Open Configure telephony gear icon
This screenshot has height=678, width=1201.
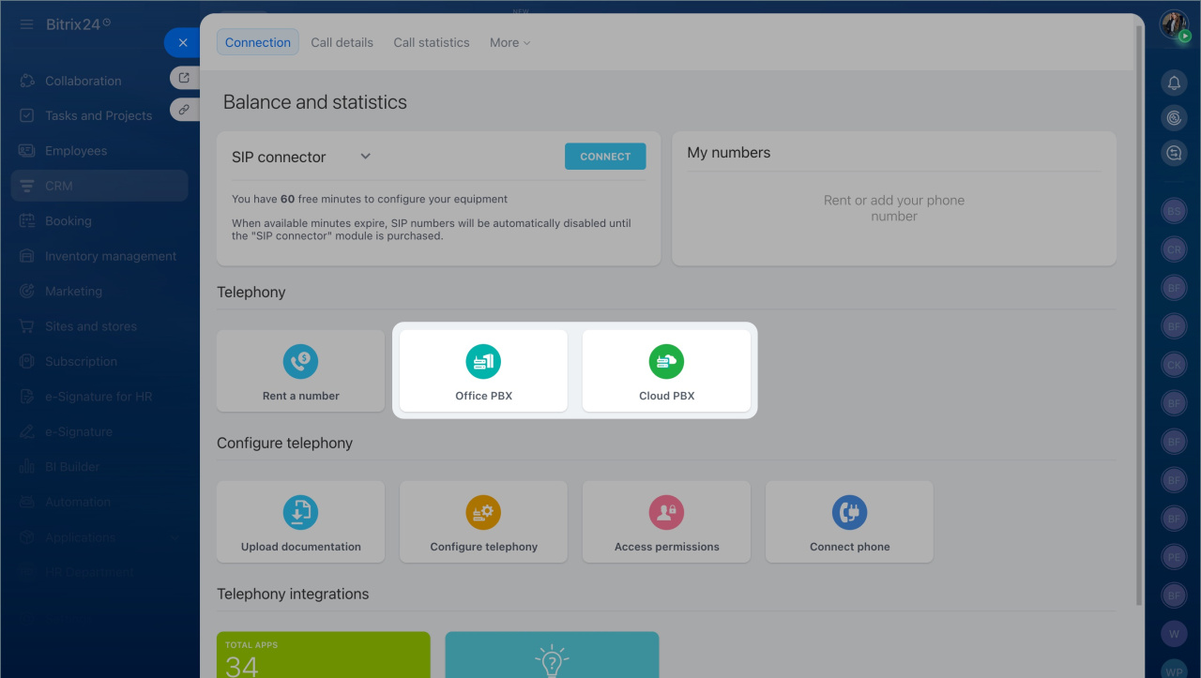(x=483, y=512)
